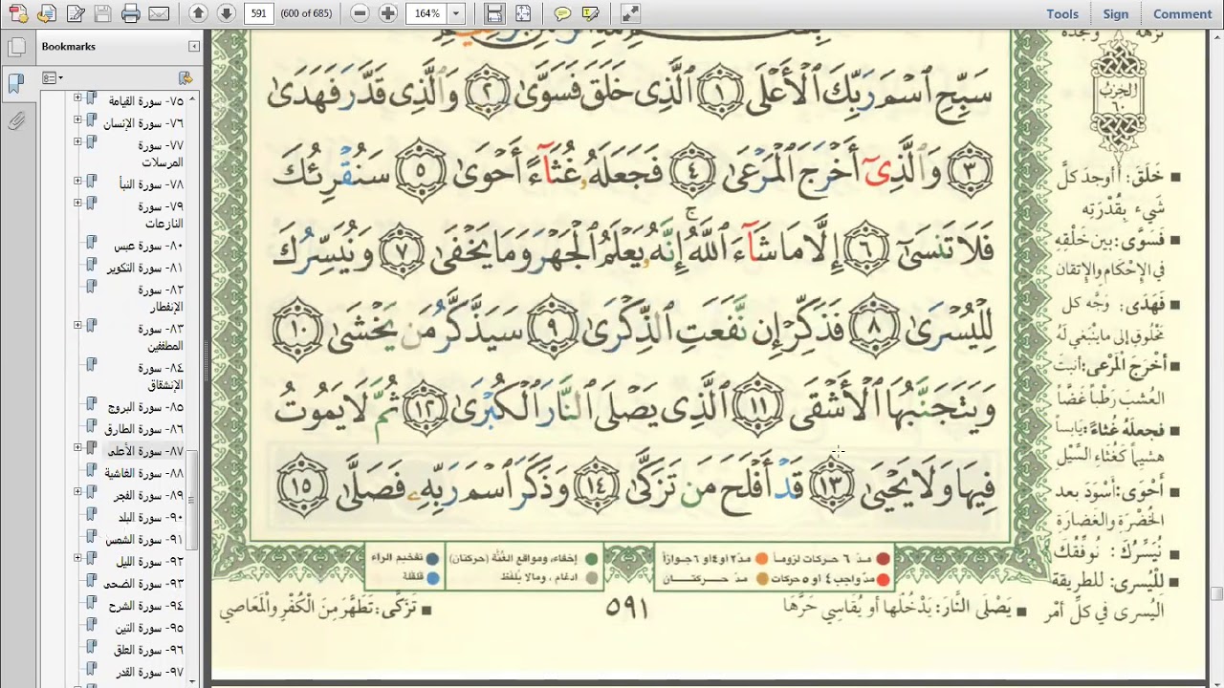Viewport: 1224px width, 688px height.
Task: Click the convert file toolbar icon
Action: click(47, 13)
